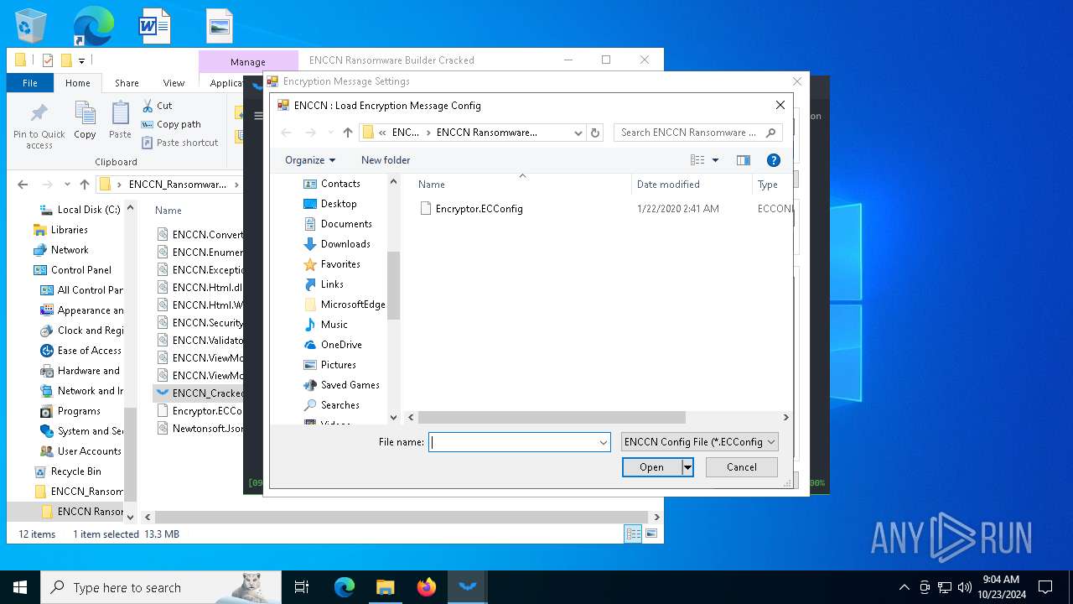Click Copy path in the ribbon

[171, 124]
